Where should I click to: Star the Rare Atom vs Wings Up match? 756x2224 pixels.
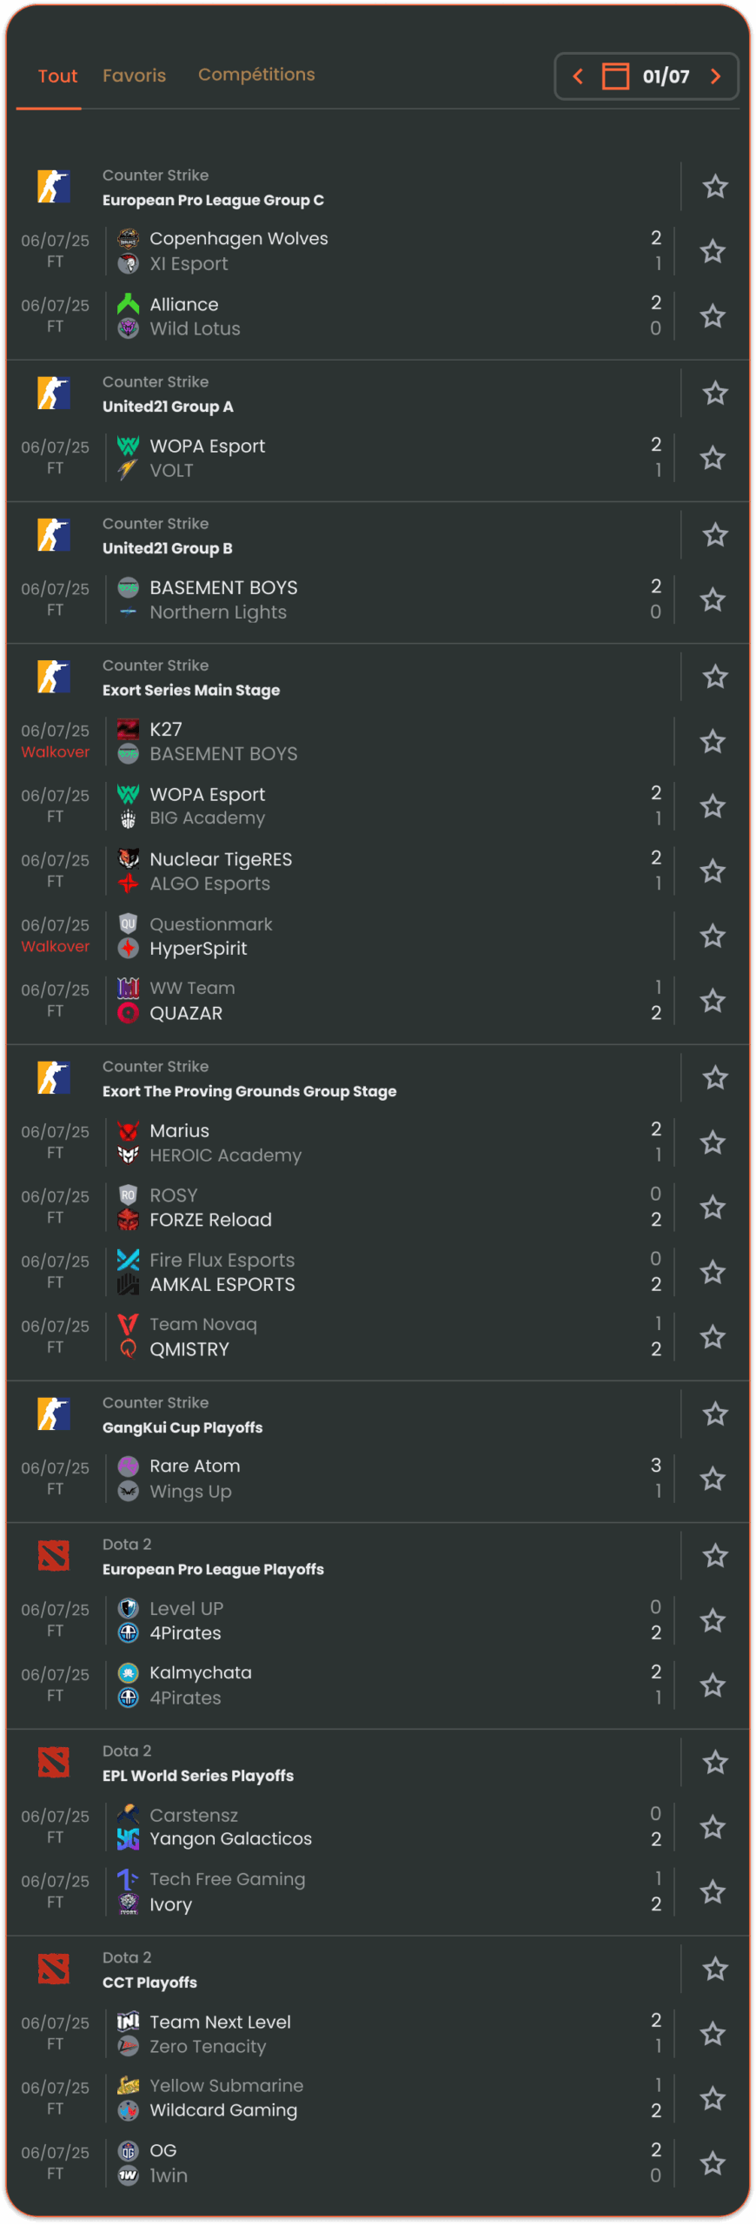point(713,1479)
